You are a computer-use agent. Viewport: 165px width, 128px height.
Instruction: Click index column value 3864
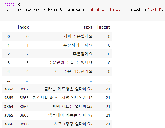point(24,107)
